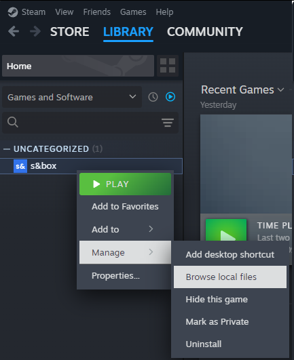294x360 pixels.
Task: Open the Steam menu
Action: coord(33,12)
